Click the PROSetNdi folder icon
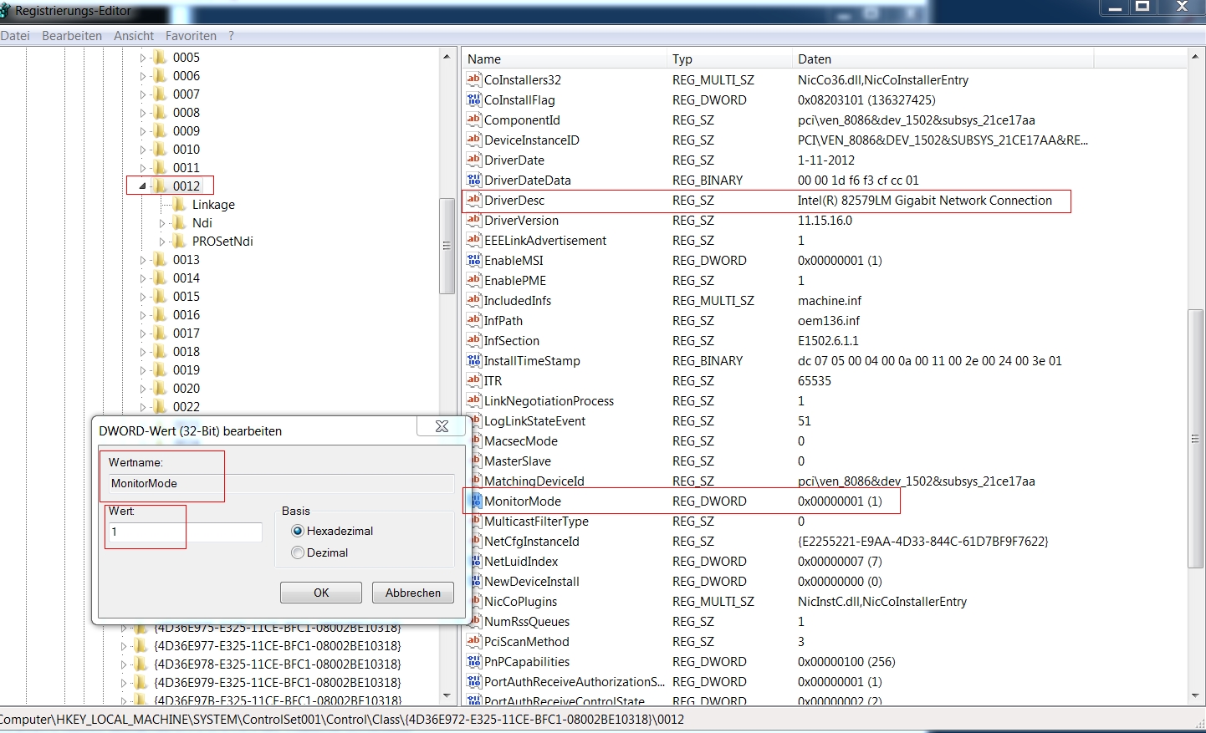 [x=179, y=242]
